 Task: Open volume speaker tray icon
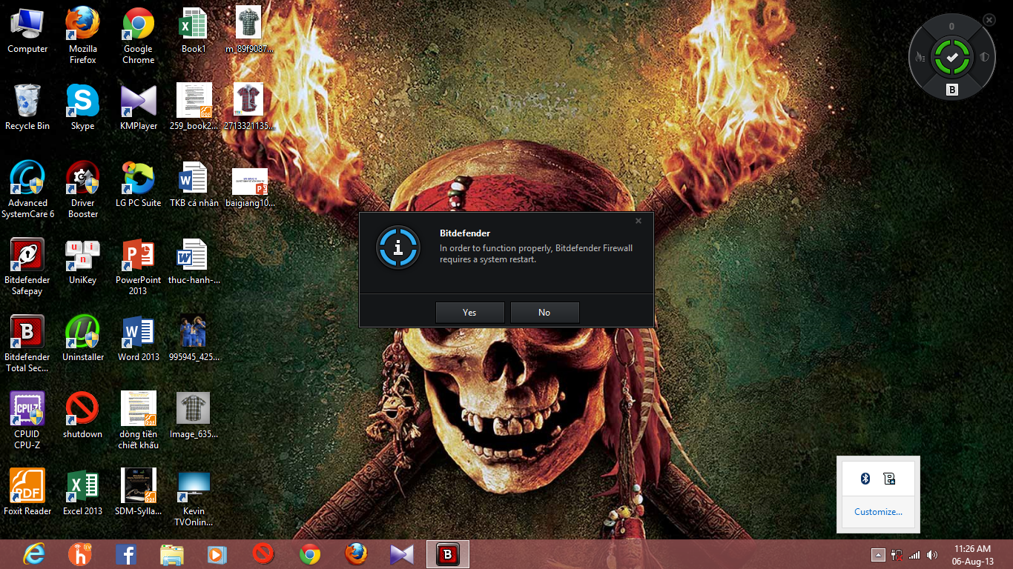point(932,555)
